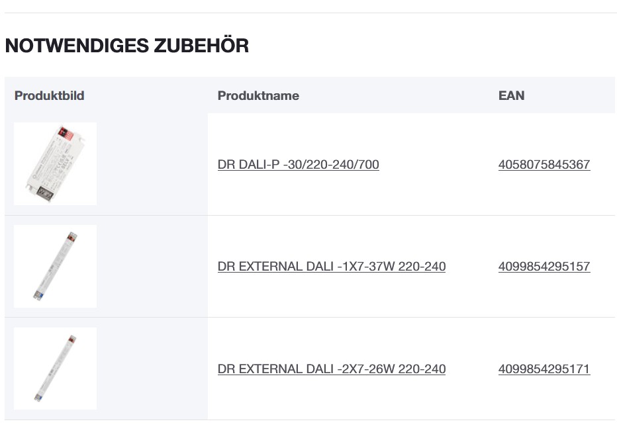The image size is (617, 444).
Task: Open DR EXTERNAL DALI -1X7-37W 220-240 link
Action: point(331,267)
